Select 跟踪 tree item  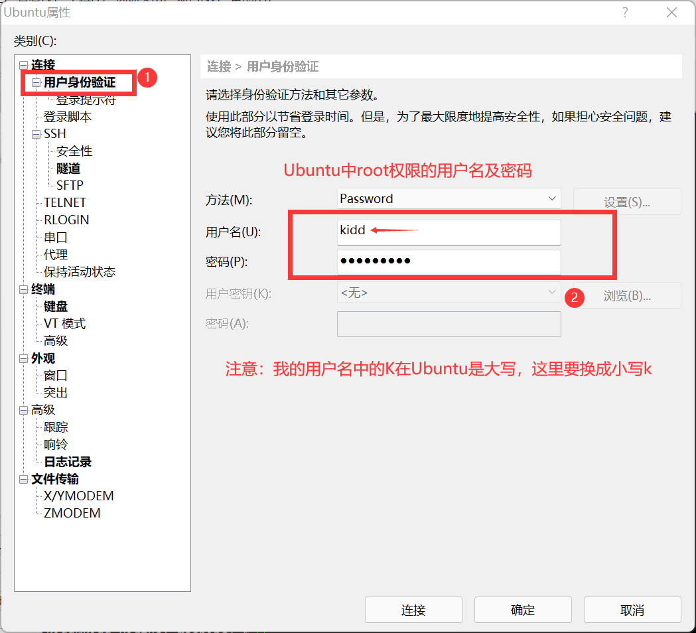pyautogui.click(x=56, y=427)
